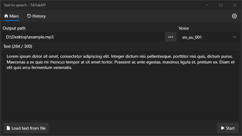242x136 pixels.
Task: Place the cursor after the word venenatis
Action: 72,68
